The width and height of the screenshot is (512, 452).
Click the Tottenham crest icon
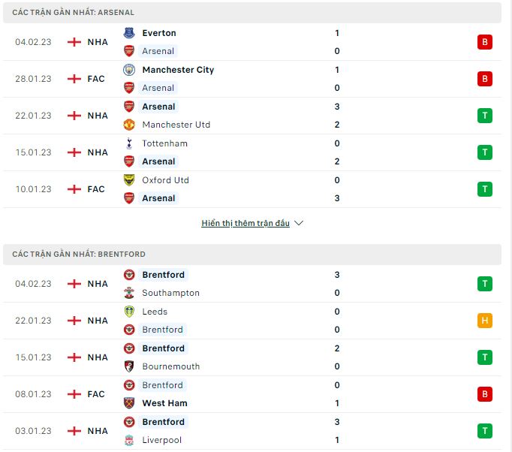[x=129, y=143]
